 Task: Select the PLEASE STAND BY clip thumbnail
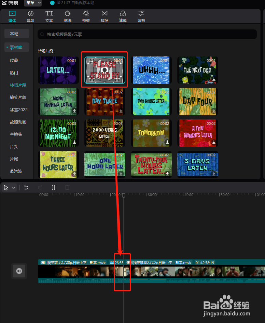point(104,70)
